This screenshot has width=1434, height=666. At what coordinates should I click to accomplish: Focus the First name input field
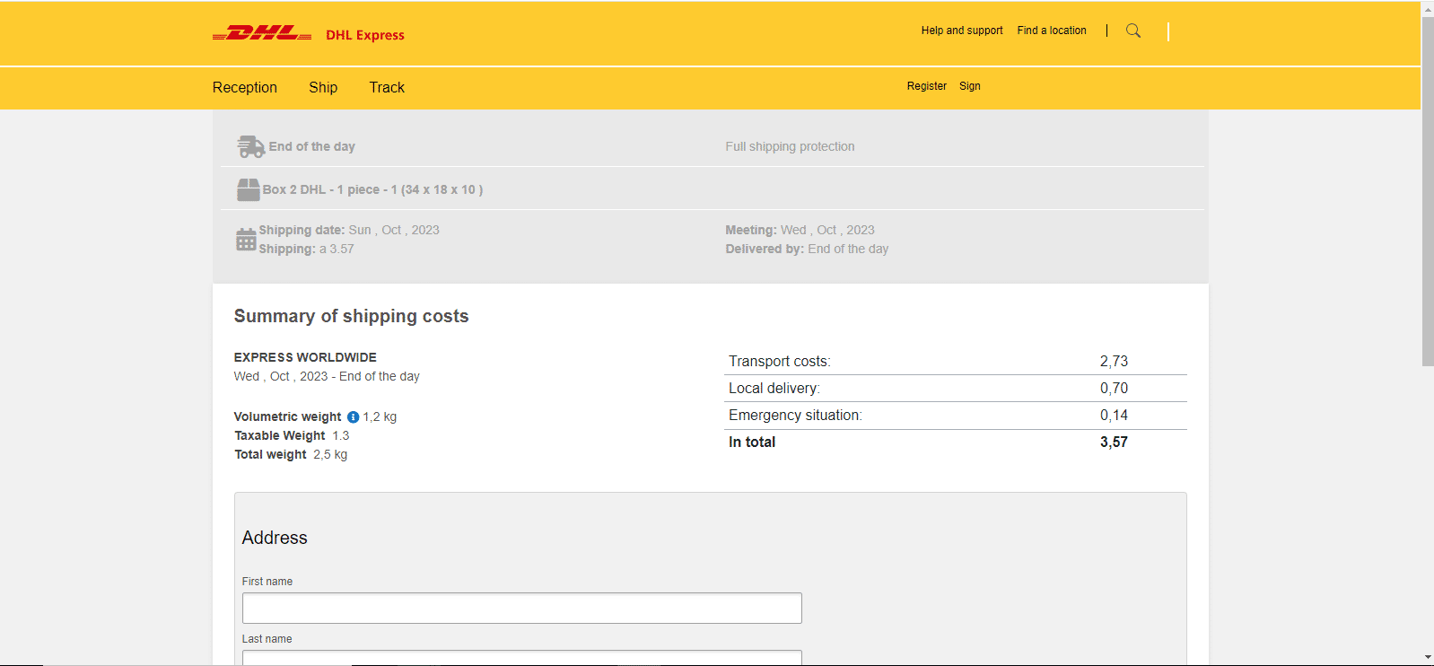[521, 608]
